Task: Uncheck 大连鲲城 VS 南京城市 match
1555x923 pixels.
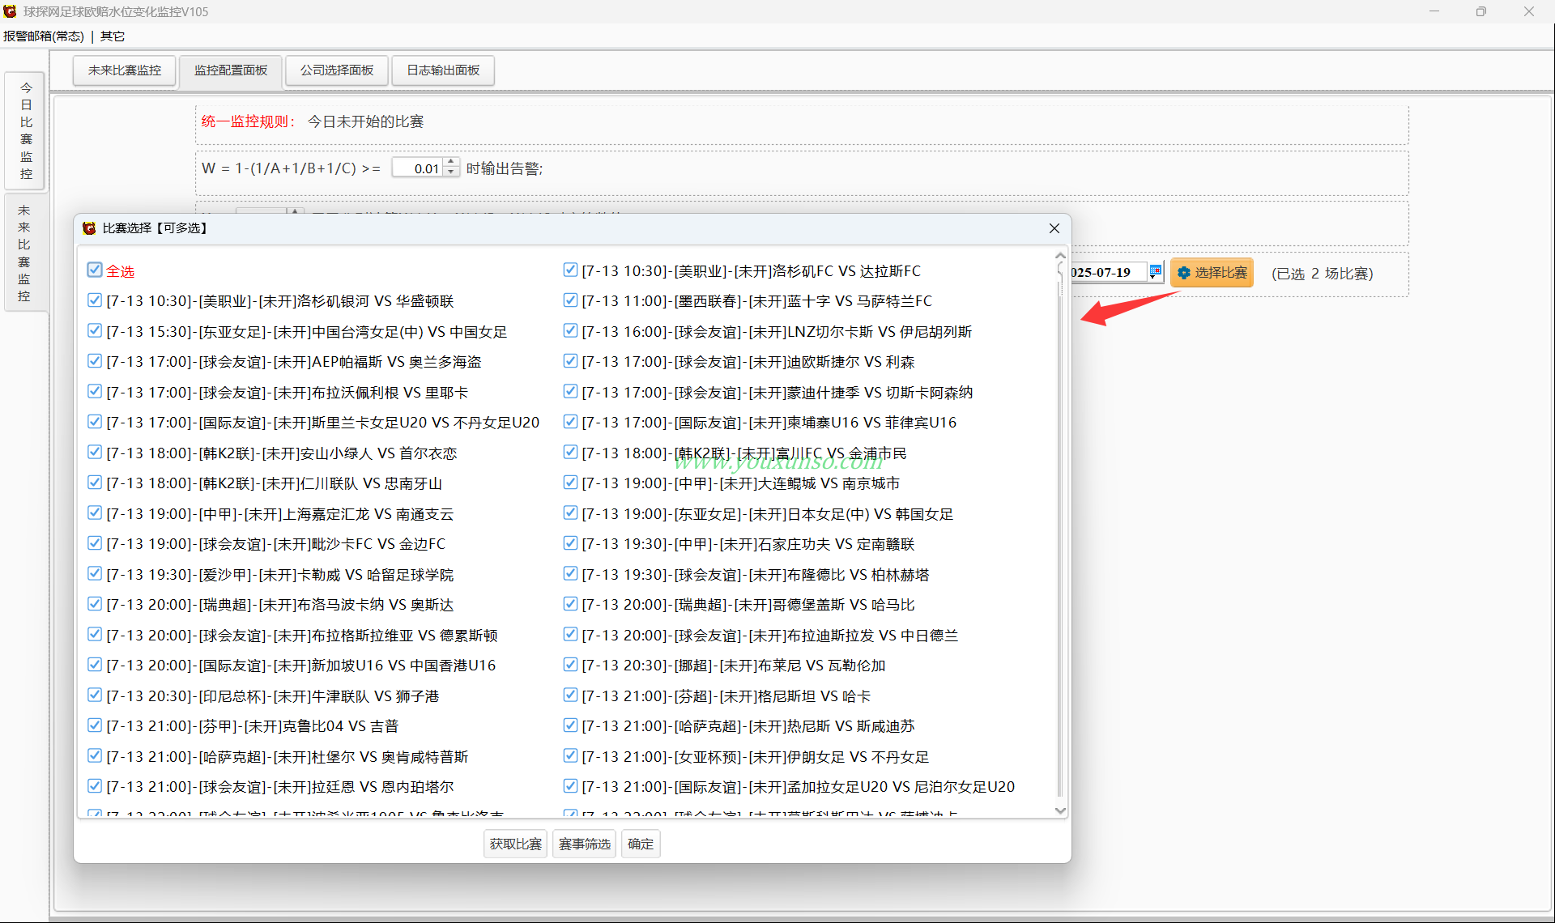Action: click(570, 483)
